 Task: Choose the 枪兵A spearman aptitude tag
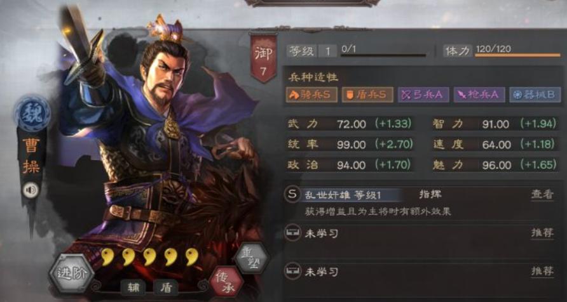[x=479, y=95]
